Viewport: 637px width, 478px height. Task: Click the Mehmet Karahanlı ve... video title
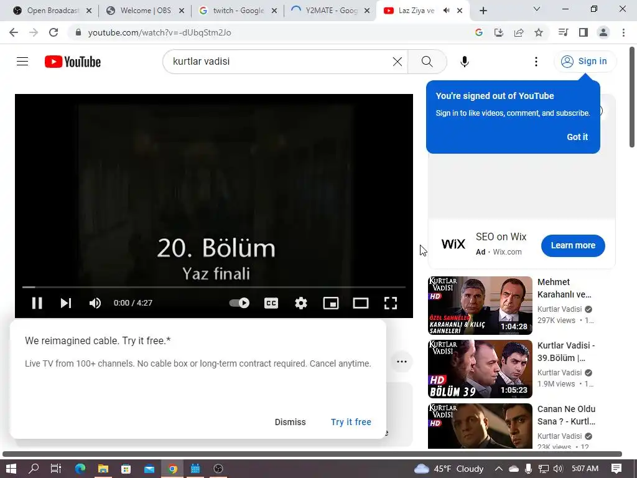pyautogui.click(x=564, y=288)
